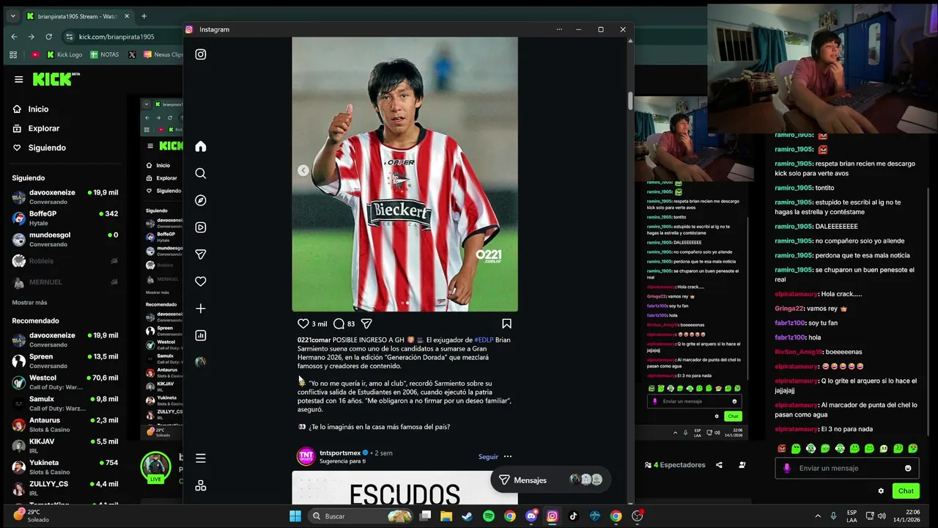Open Instagram Explore compass icon

click(200, 200)
